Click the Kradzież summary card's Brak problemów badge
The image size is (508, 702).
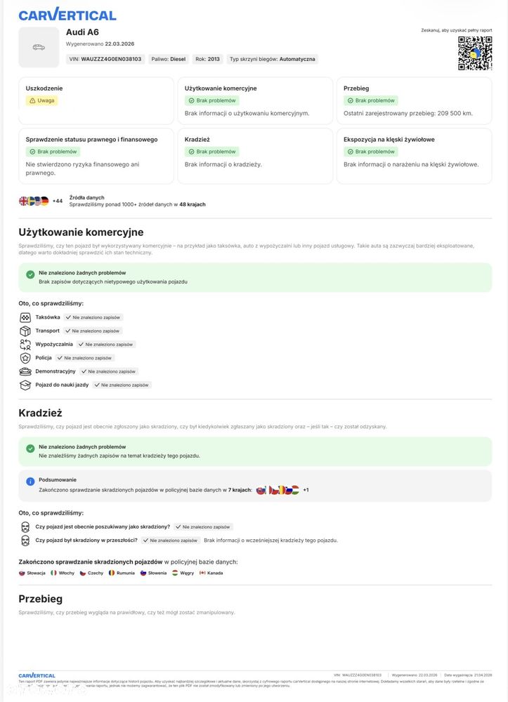click(211, 152)
